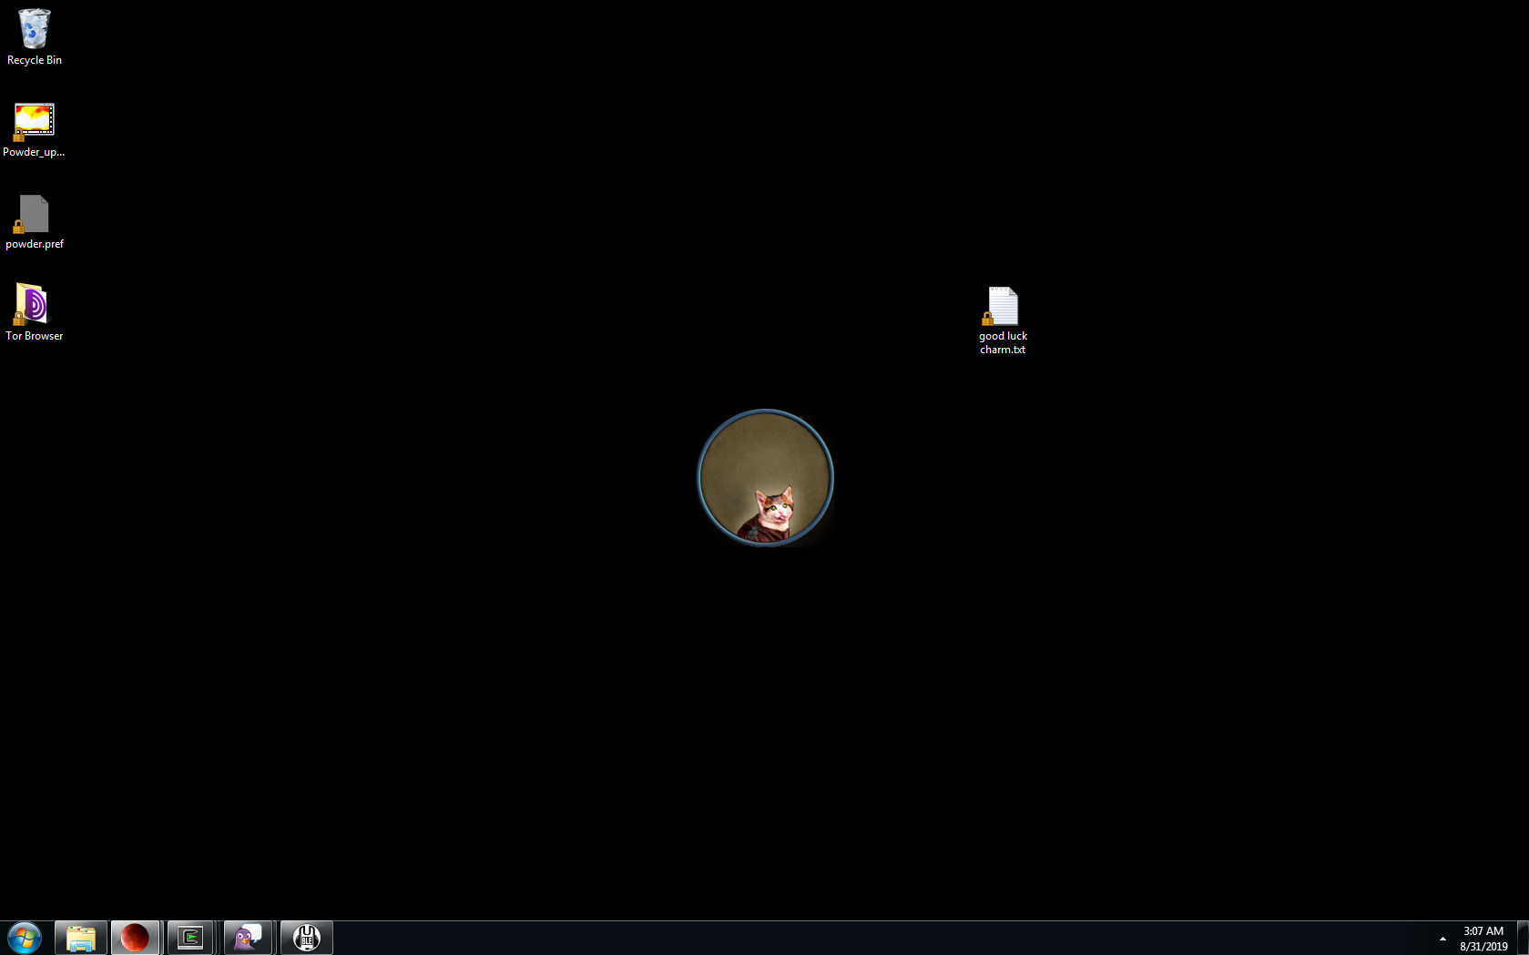Open the green terminal taskbar app
The width and height of the screenshot is (1529, 955).
click(x=190, y=938)
